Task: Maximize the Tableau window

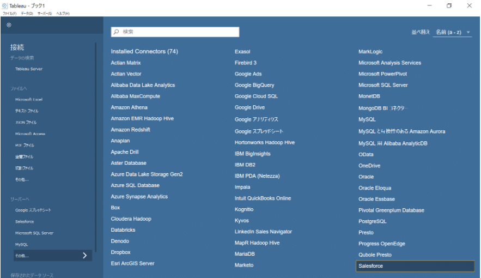Action: pos(449,5)
